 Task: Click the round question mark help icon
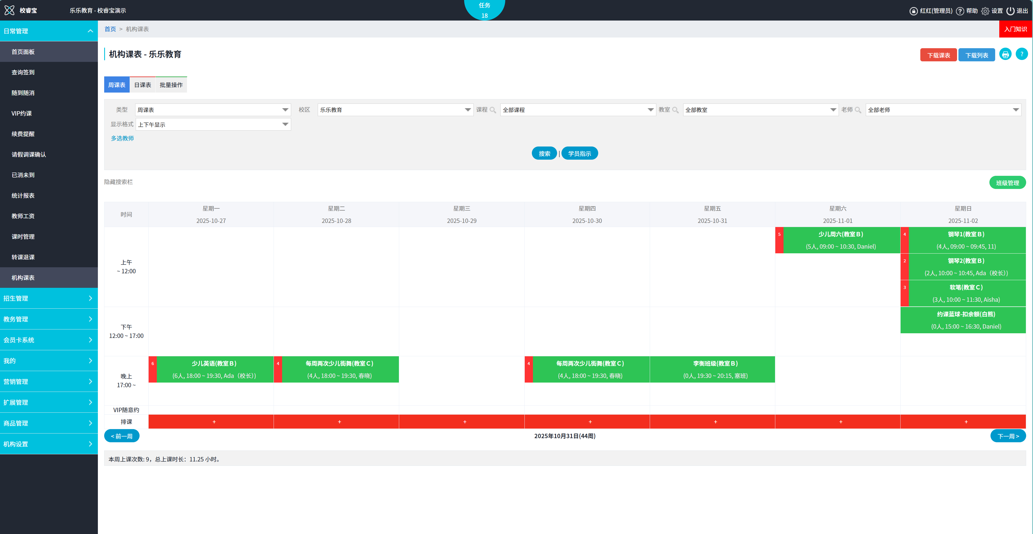[x=1021, y=54]
